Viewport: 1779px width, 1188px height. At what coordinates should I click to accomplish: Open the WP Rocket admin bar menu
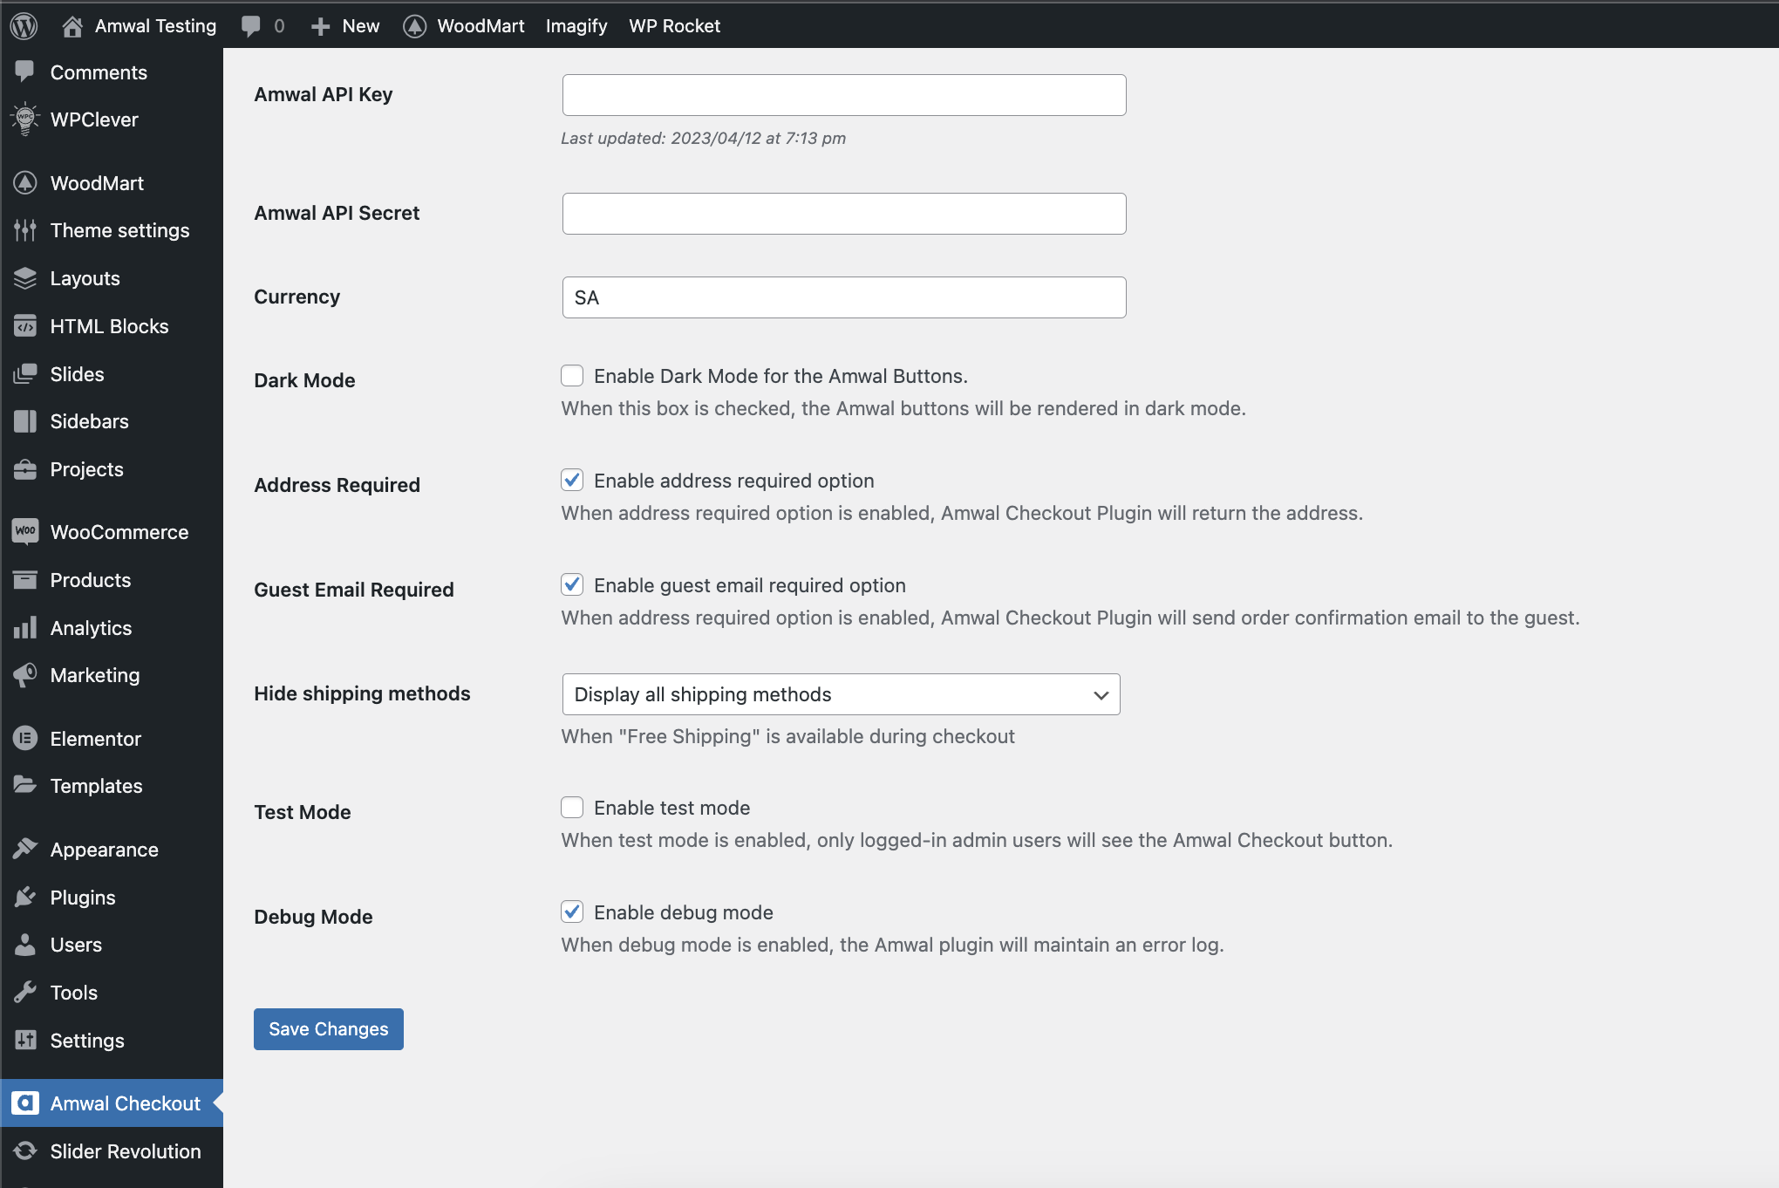click(x=674, y=25)
